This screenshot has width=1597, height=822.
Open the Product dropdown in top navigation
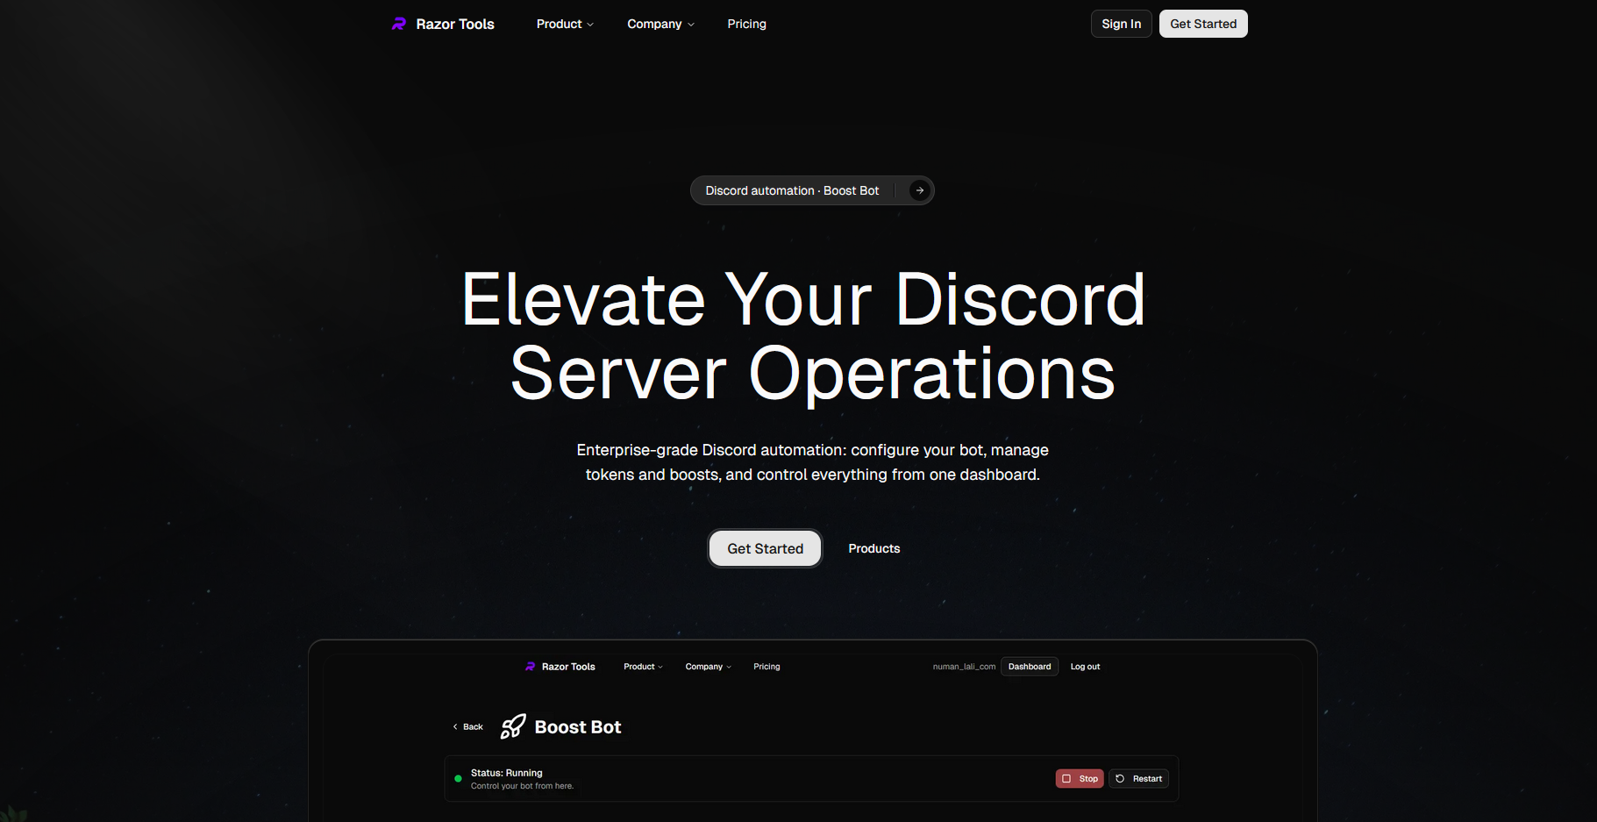(x=565, y=24)
